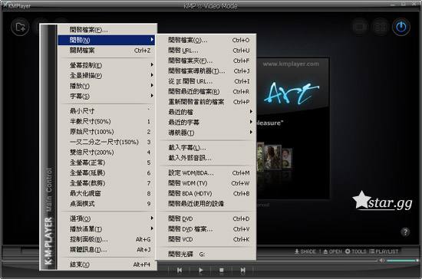Choose 開啟檔案(O)... Ctrl+O in submenu
This screenshot has width=422, height=279.
click(207, 40)
